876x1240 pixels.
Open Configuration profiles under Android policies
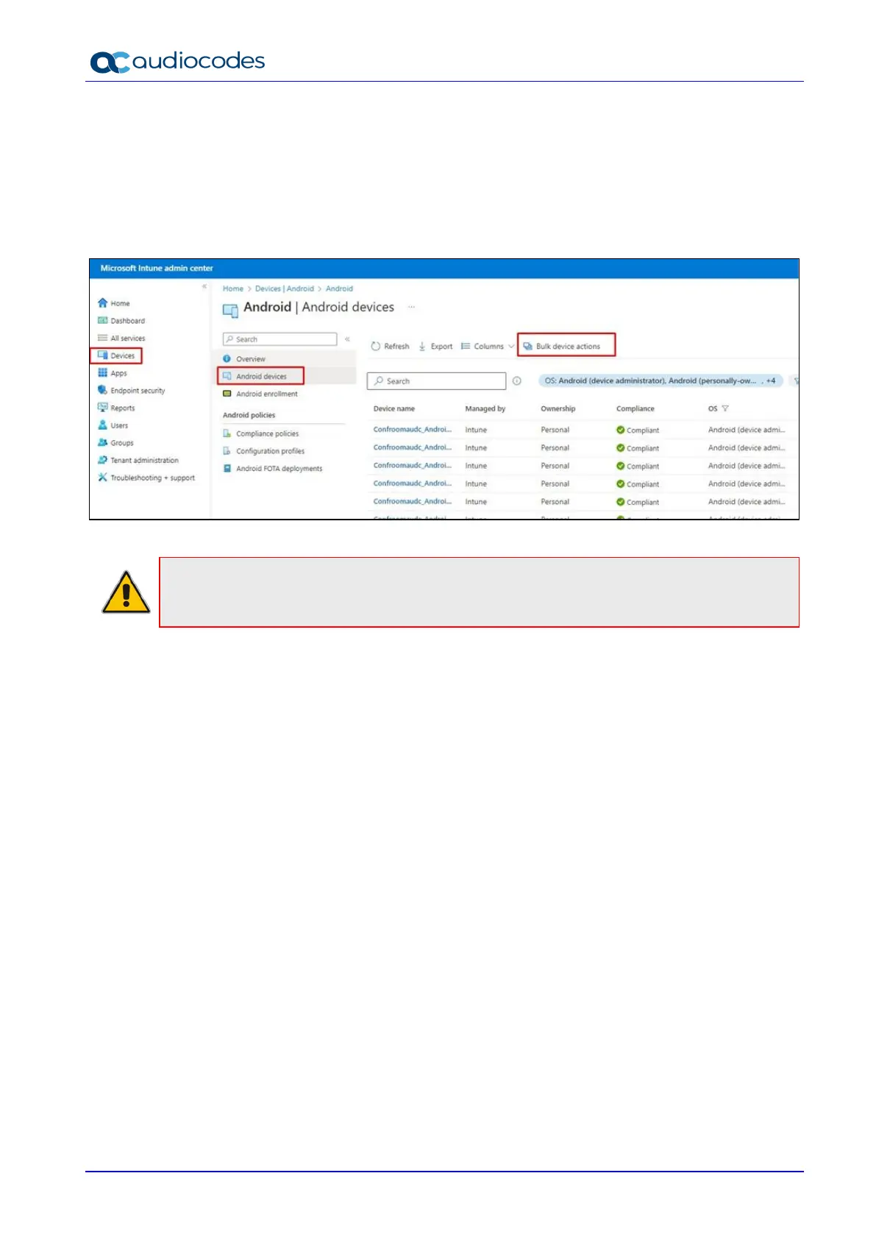[x=264, y=451]
